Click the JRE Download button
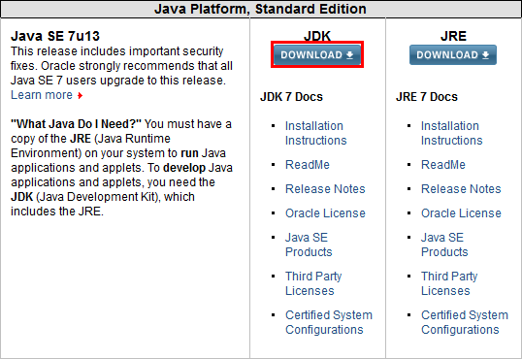 pos(453,54)
